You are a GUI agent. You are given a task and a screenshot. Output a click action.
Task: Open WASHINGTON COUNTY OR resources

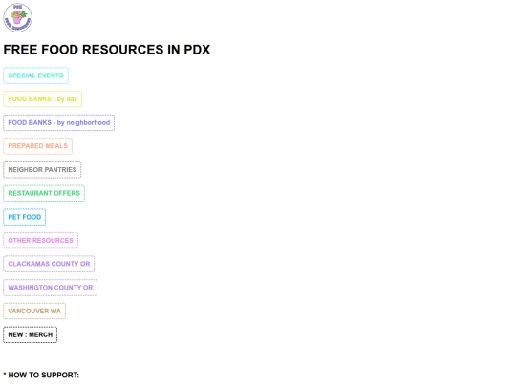tap(51, 288)
